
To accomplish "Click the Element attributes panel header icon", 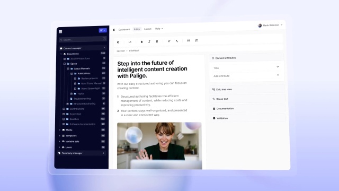I will point(213,58).
